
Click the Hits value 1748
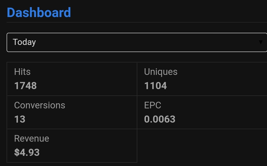[x=25, y=86]
